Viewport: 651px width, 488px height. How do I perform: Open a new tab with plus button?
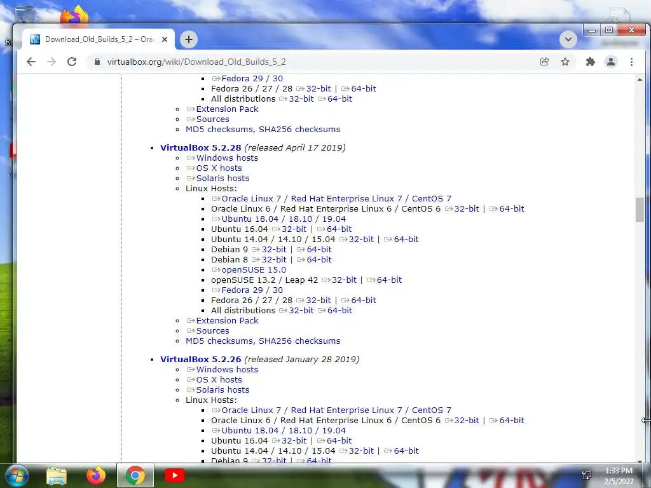tap(188, 39)
